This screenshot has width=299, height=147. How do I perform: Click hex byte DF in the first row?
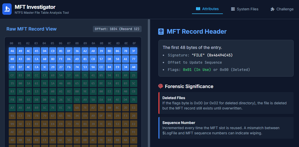pyautogui.click(x=69, y=51)
